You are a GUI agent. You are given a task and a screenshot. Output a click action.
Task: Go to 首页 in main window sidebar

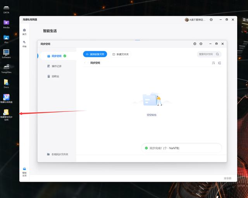pos(24,32)
